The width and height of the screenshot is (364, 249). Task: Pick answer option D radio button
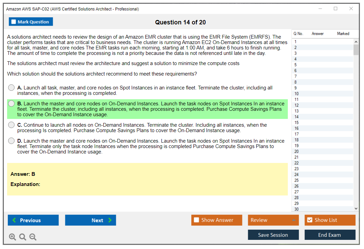coord(12,141)
